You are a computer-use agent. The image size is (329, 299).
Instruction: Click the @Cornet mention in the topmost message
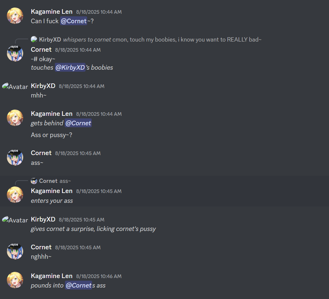[74, 21]
